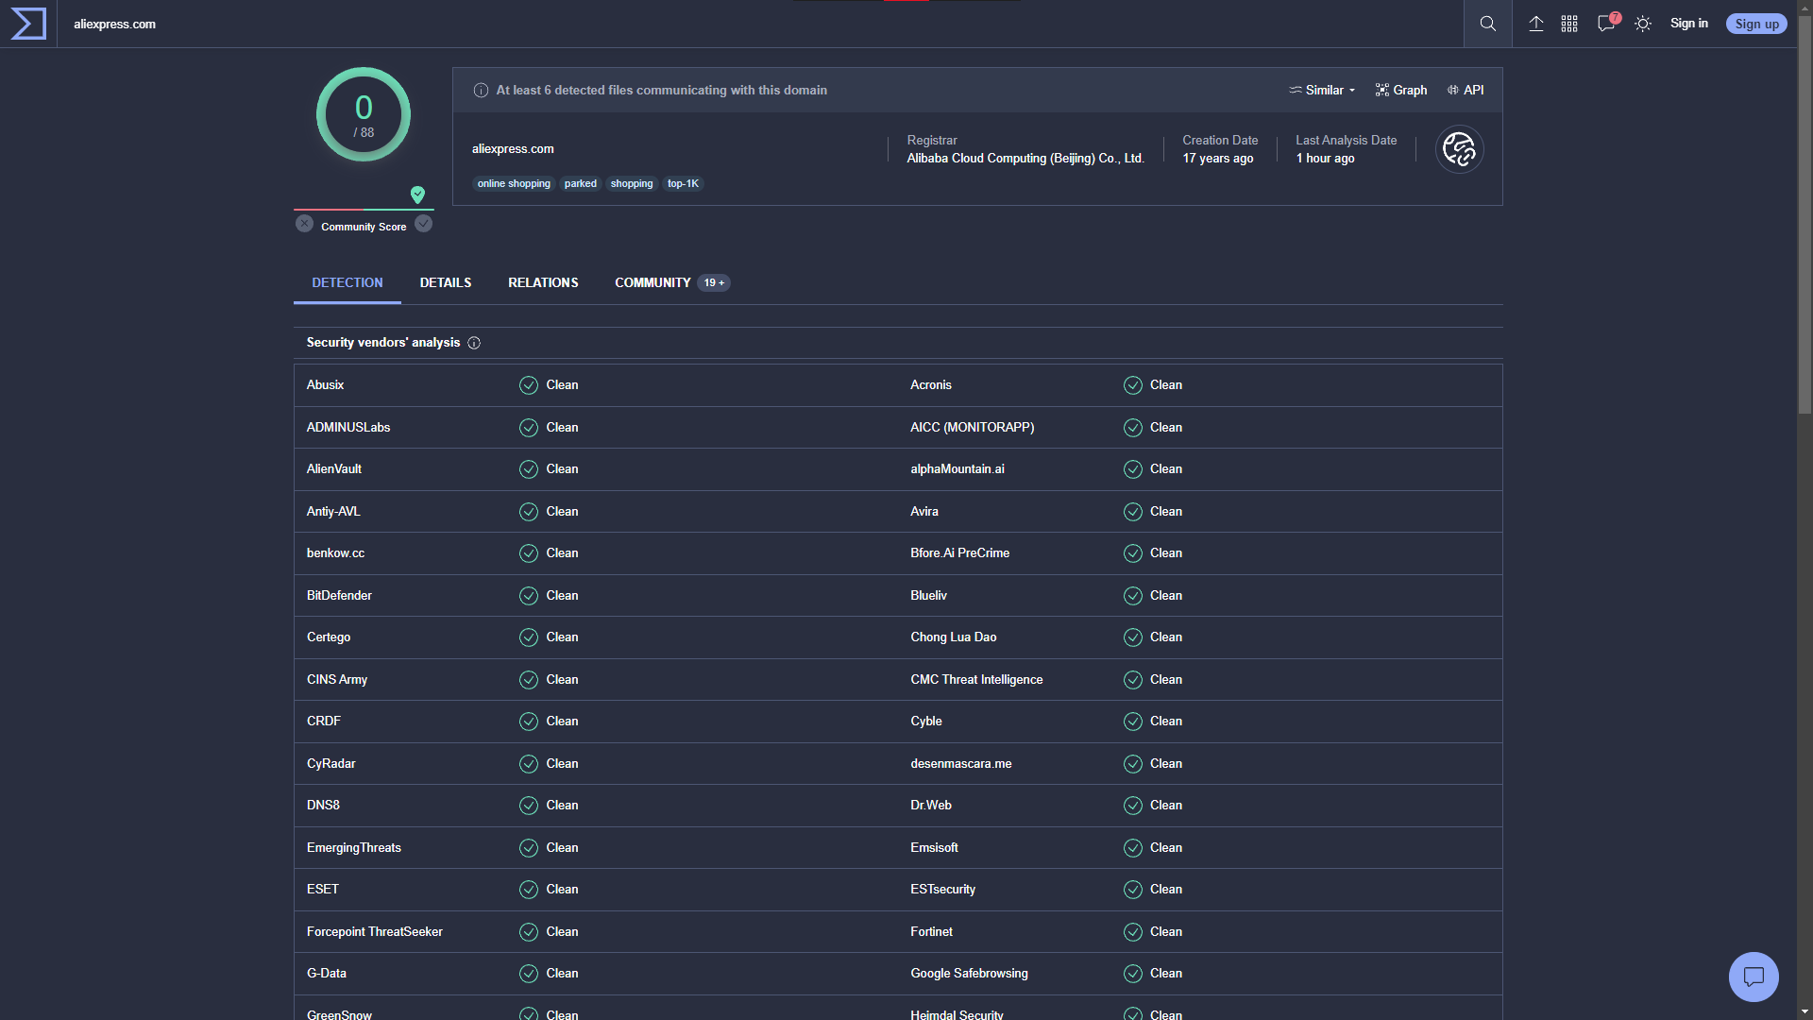Toggle the light/dark theme sun icon
Viewport: 1813px width, 1020px height.
pyautogui.click(x=1643, y=24)
